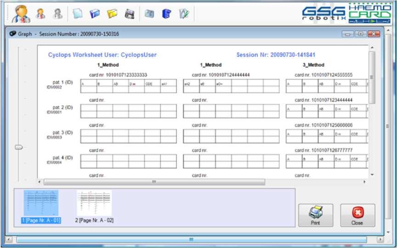The width and height of the screenshot is (397, 248).
Task: Click the IDM0003 patient ID text
Action: click(54, 137)
